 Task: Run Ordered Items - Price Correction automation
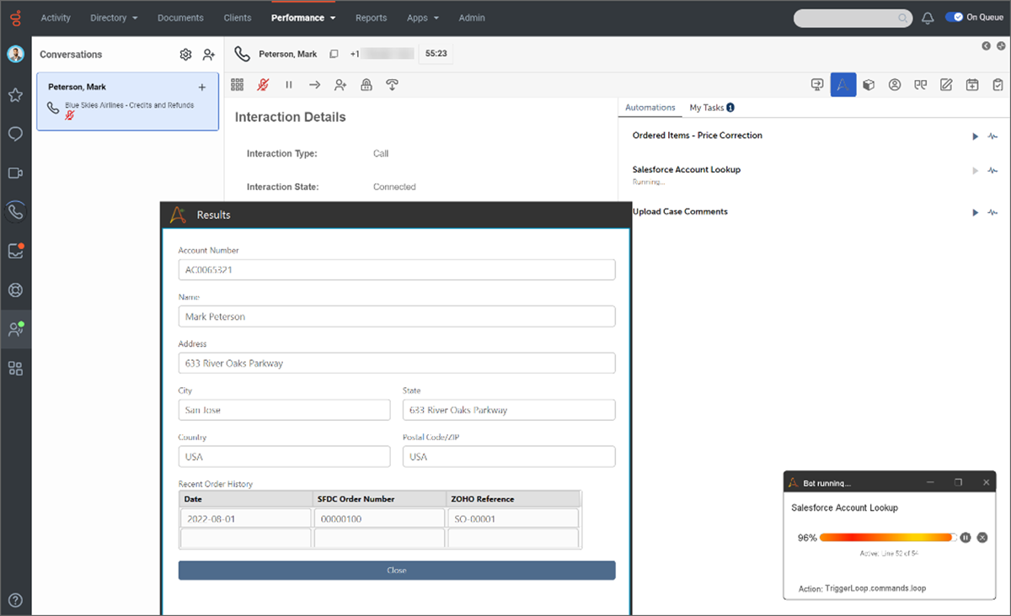click(976, 136)
